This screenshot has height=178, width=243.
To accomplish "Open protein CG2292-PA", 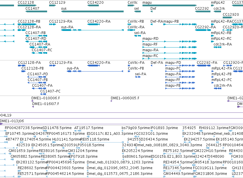I will click(207, 63).
